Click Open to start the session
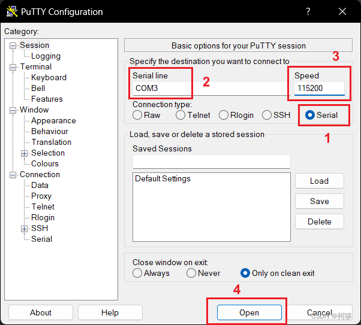Screen dimensions: 361x325 (x=249, y=312)
